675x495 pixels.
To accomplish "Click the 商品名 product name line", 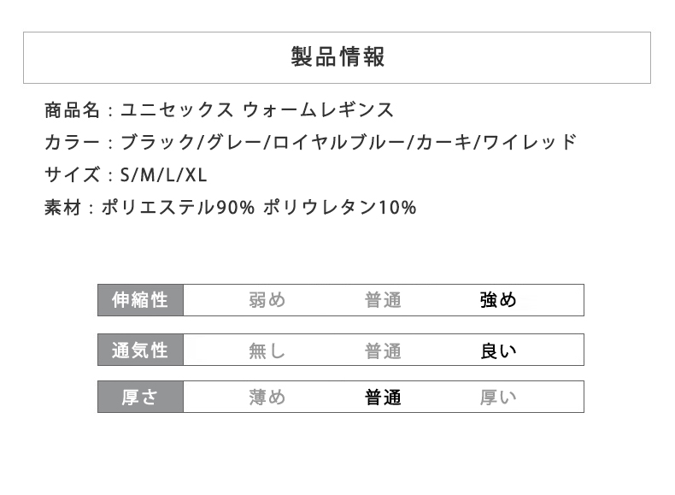I will click(219, 109).
